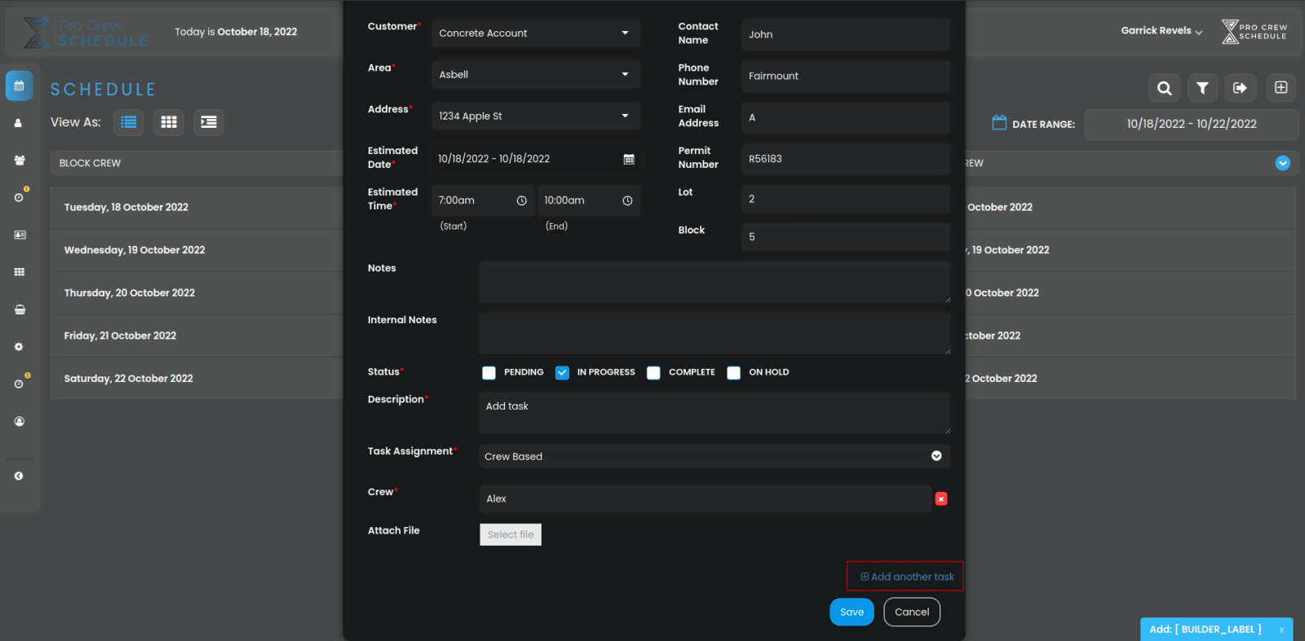The width and height of the screenshot is (1305, 641).
Task: Click the Permit Number field
Action: (x=846, y=159)
